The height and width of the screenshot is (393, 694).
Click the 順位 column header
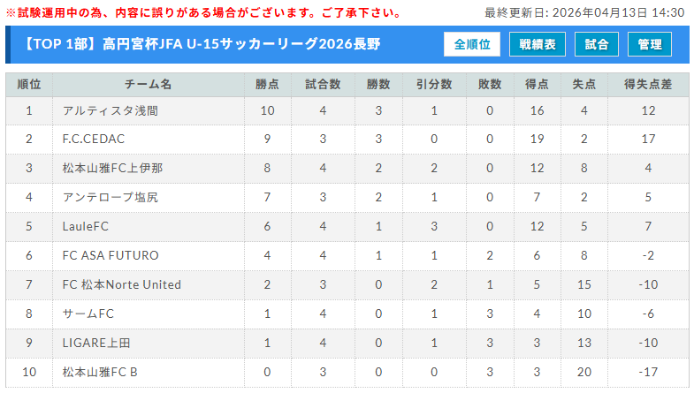pyautogui.click(x=29, y=84)
